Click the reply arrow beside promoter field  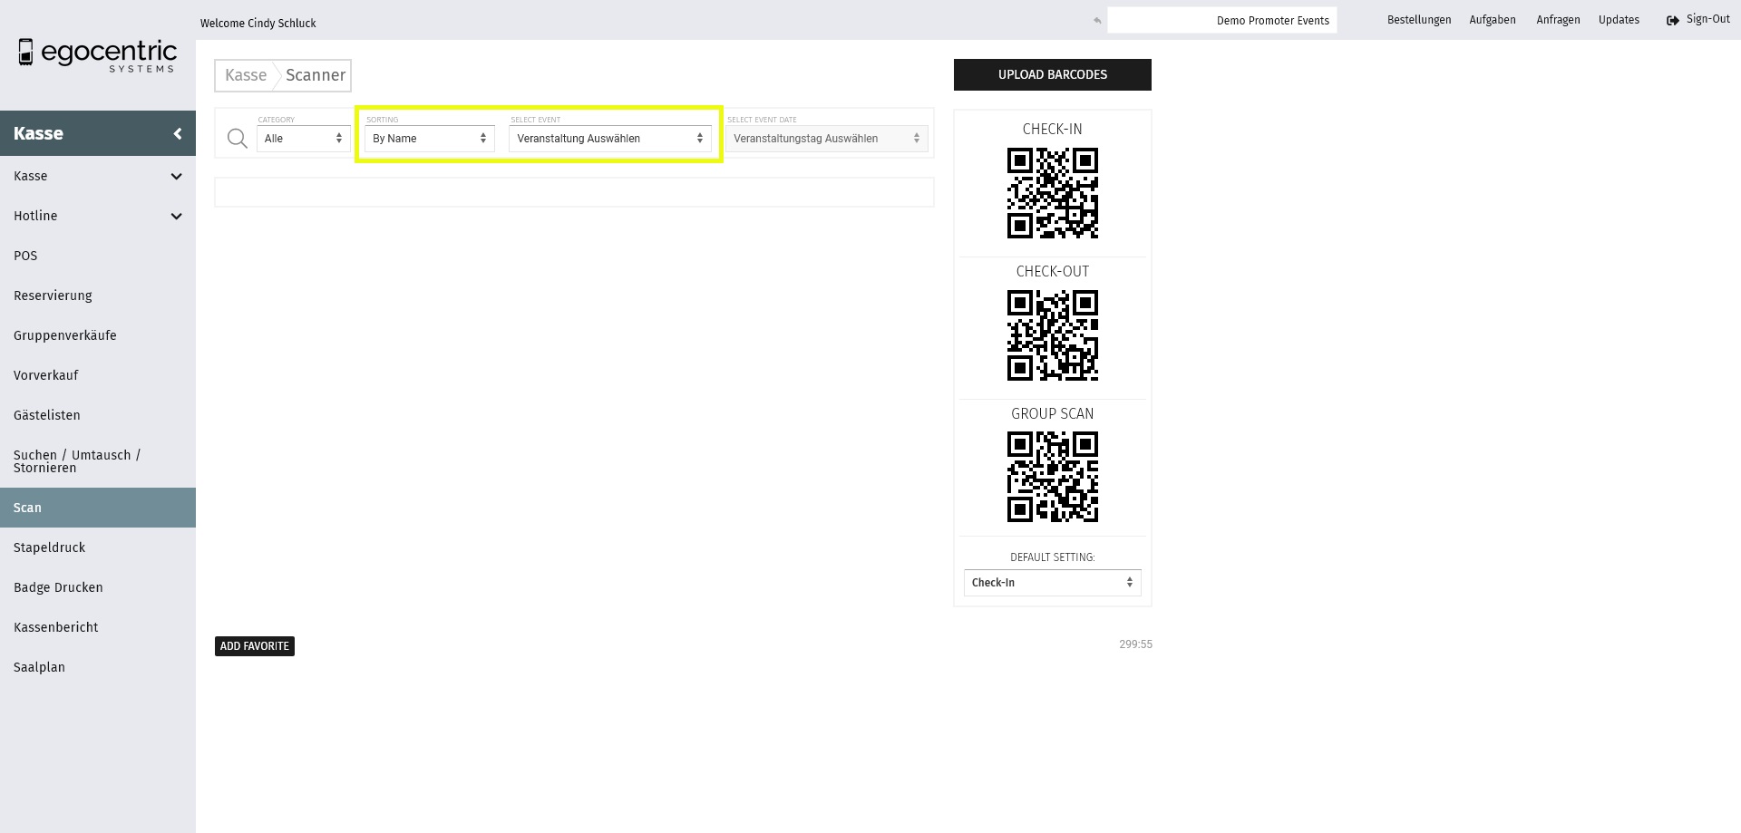tap(1097, 20)
